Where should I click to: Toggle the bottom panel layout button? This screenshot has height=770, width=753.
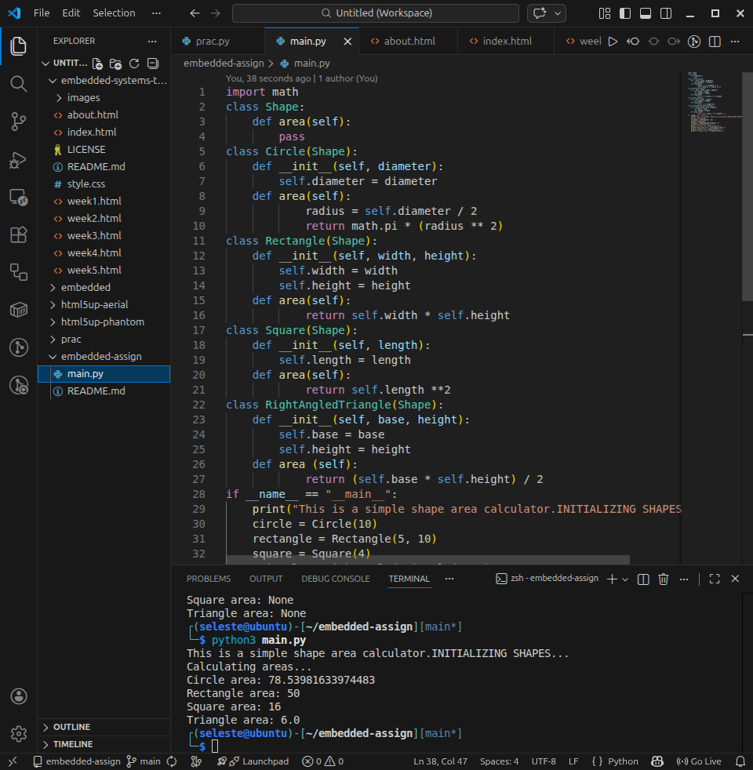pyautogui.click(x=646, y=13)
